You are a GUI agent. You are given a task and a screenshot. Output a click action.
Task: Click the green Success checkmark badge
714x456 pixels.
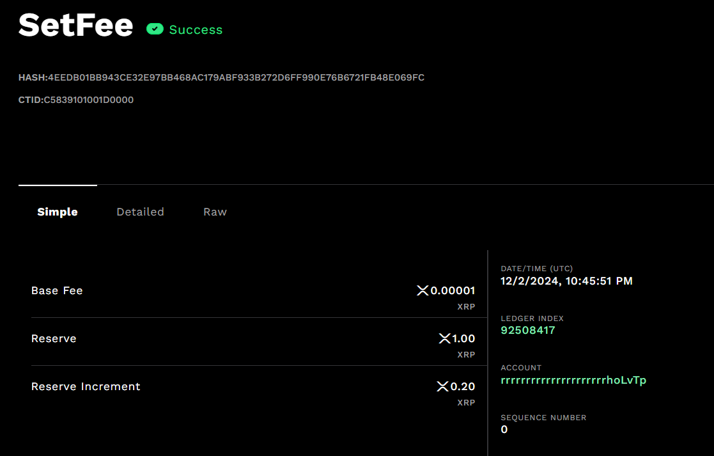[155, 29]
